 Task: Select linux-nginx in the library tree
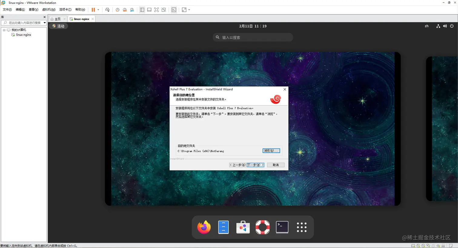pyautogui.click(x=24, y=35)
